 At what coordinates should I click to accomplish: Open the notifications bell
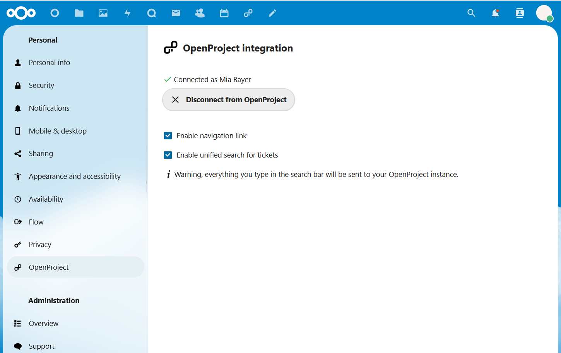495,13
